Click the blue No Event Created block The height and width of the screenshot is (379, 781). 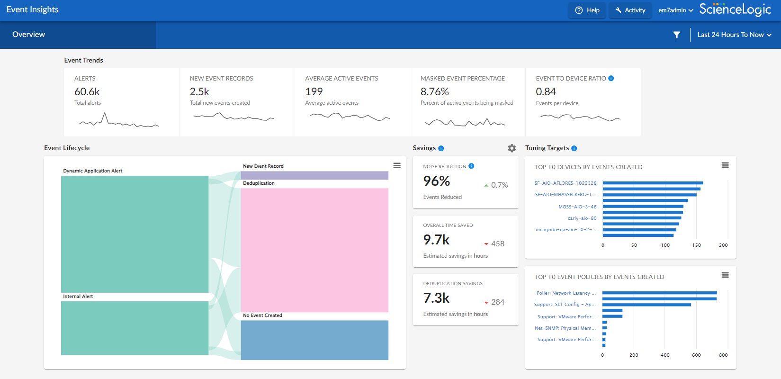pos(314,340)
